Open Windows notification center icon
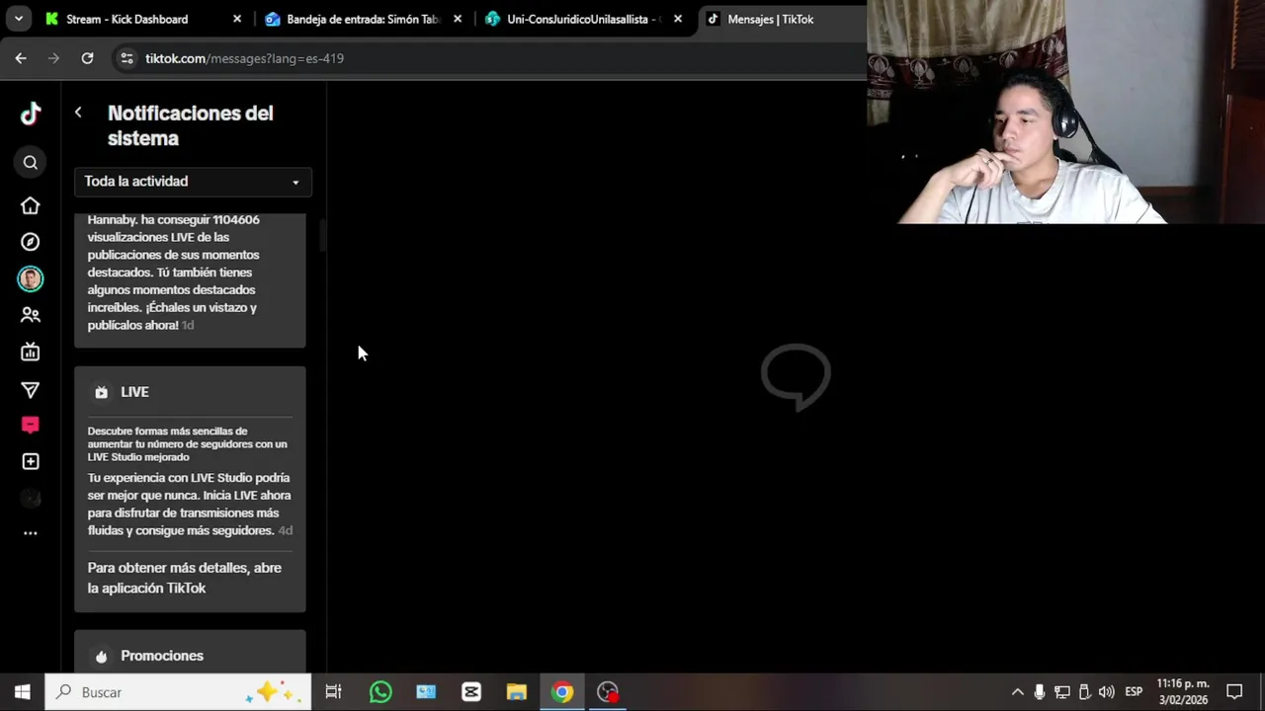 (1235, 692)
